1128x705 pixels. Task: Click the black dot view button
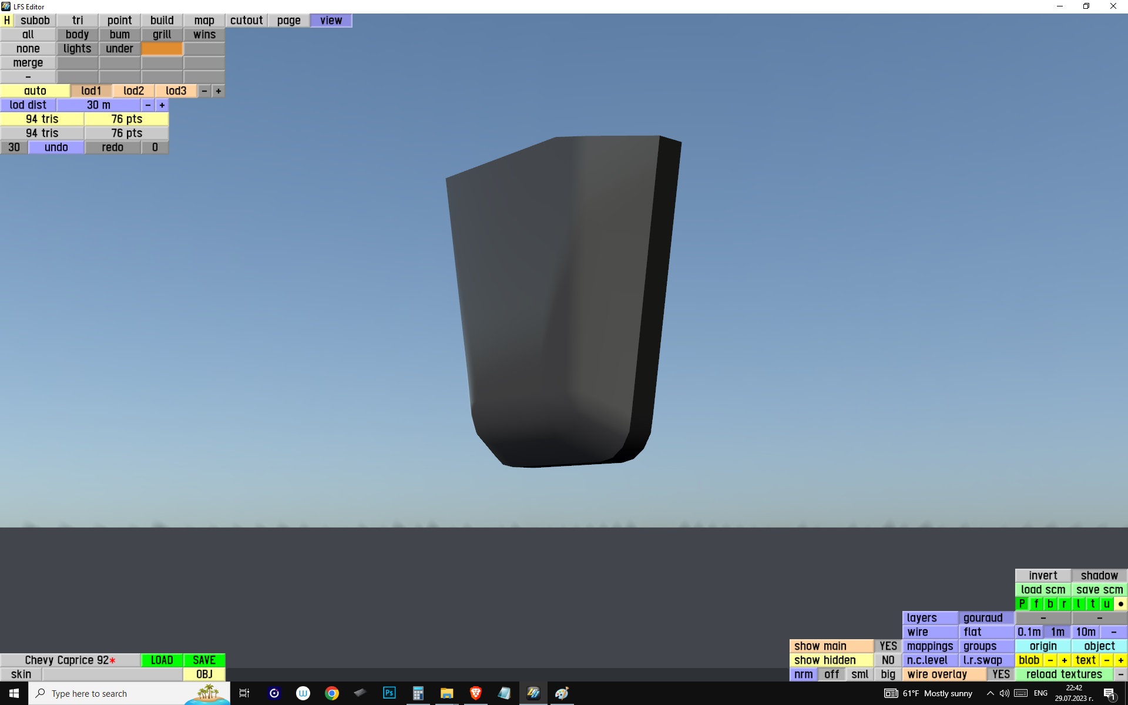(x=1120, y=604)
